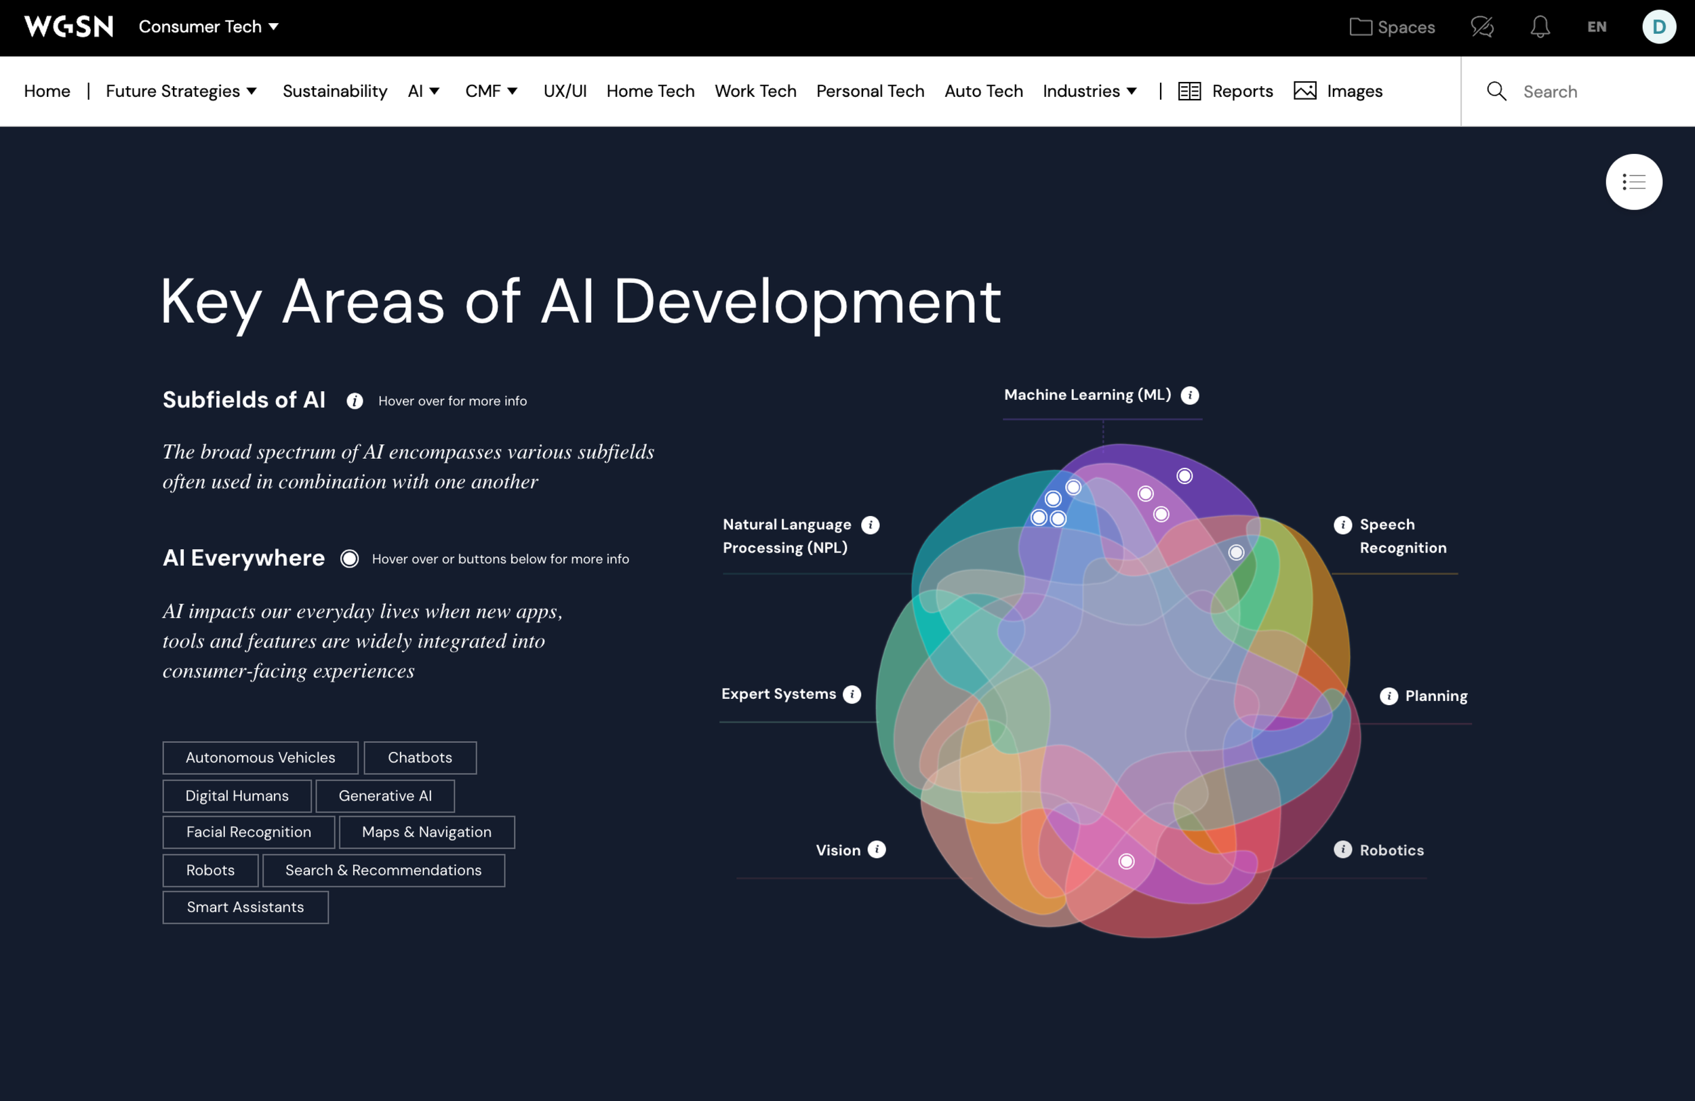Select the Chatbots filter button

click(420, 758)
